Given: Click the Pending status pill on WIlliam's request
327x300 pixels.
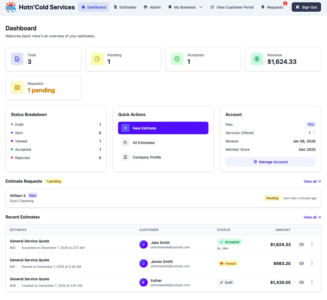Looking at the screenshot, I should pos(272,198).
